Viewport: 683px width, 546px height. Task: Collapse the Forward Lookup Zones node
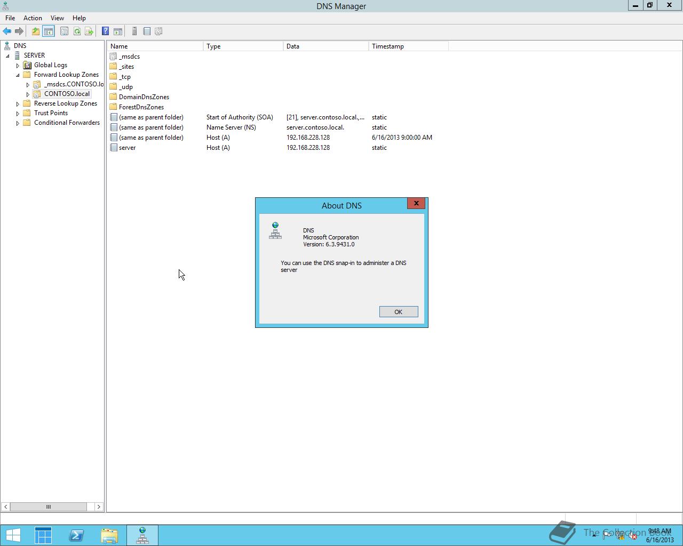(x=18, y=75)
